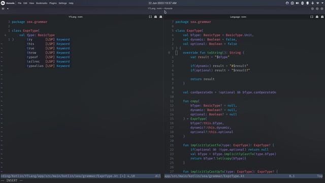The height and width of the screenshot is (183, 325).
Task: Click the left pane status bar file path
Action: pos(59,176)
